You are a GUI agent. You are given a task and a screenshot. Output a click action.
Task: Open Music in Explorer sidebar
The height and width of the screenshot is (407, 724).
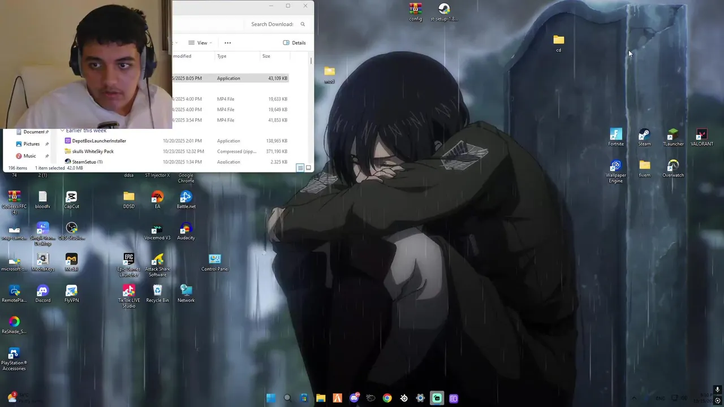point(29,156)
